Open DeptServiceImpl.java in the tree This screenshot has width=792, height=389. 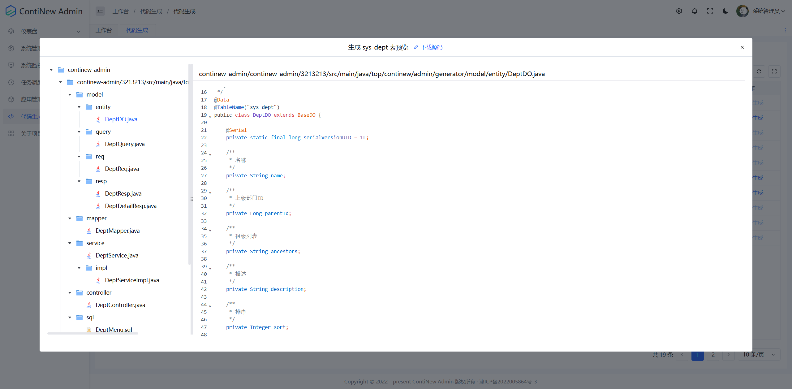pyautogui.click(x=132, y=280)
